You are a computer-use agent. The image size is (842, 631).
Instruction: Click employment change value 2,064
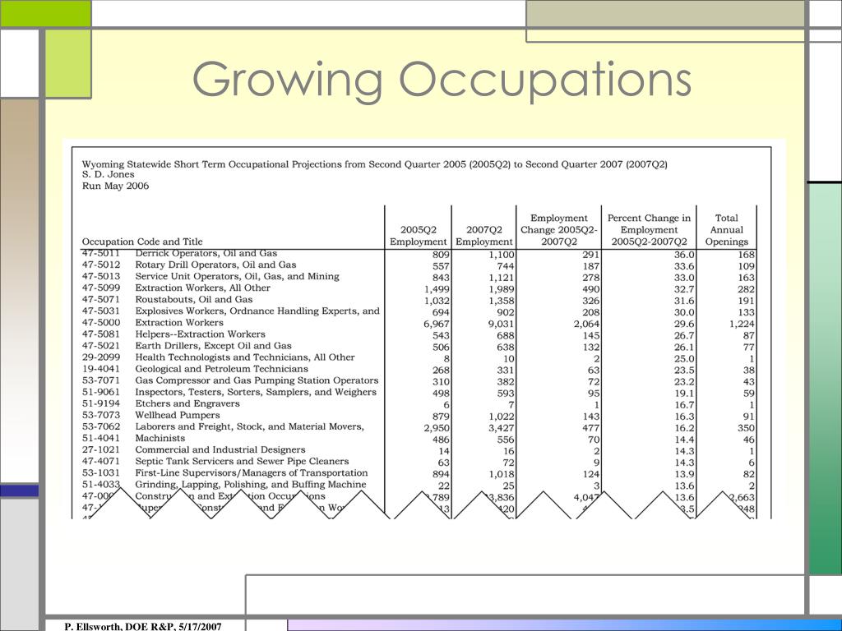[x=586, y=324]
